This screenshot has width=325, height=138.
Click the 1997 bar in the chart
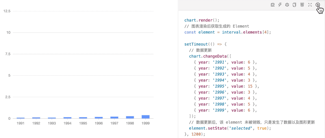point(114,117)
